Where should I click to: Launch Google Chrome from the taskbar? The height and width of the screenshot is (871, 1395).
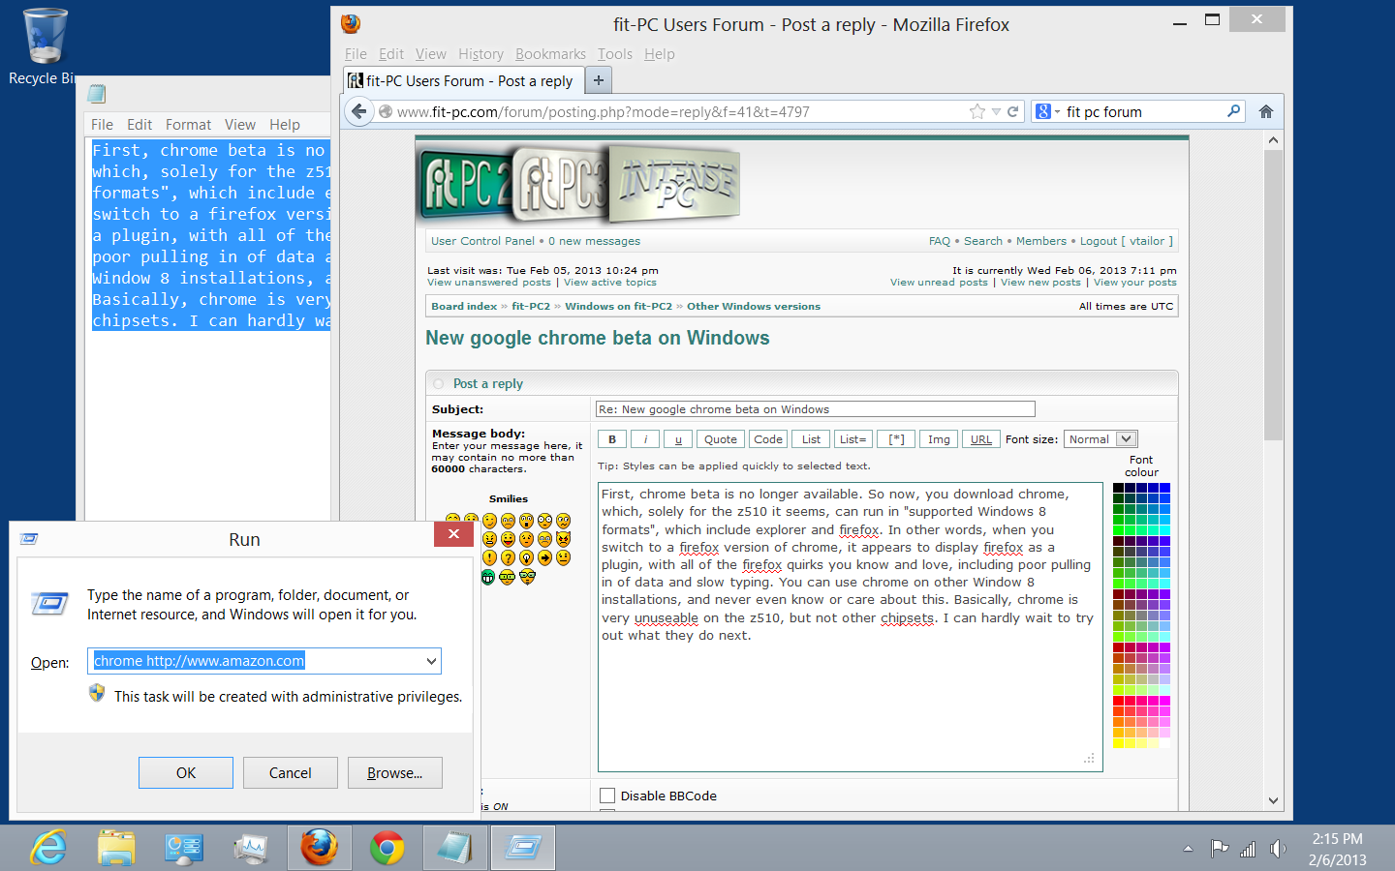(387, 848)
